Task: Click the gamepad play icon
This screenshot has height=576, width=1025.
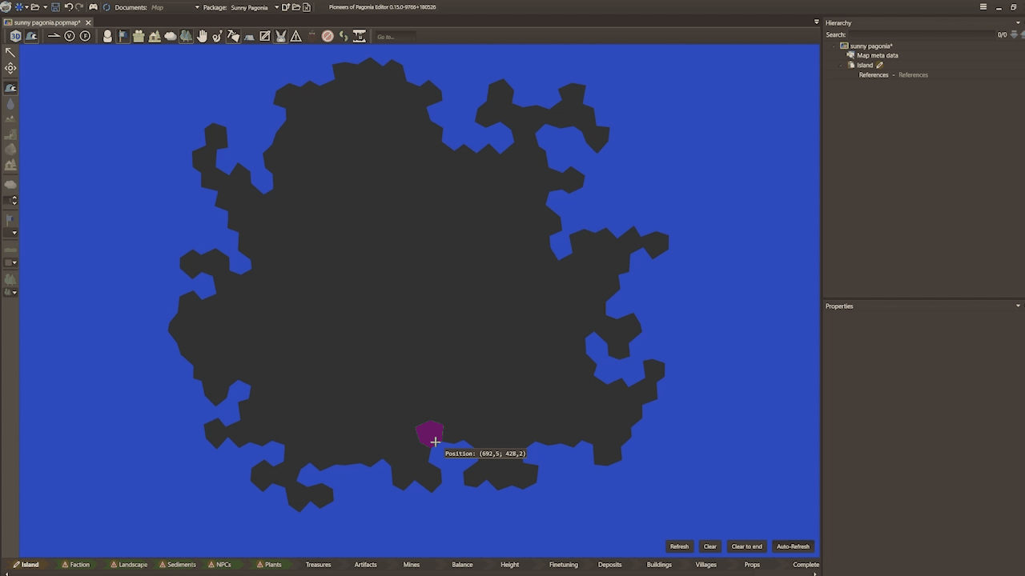Action: [93, 7]
